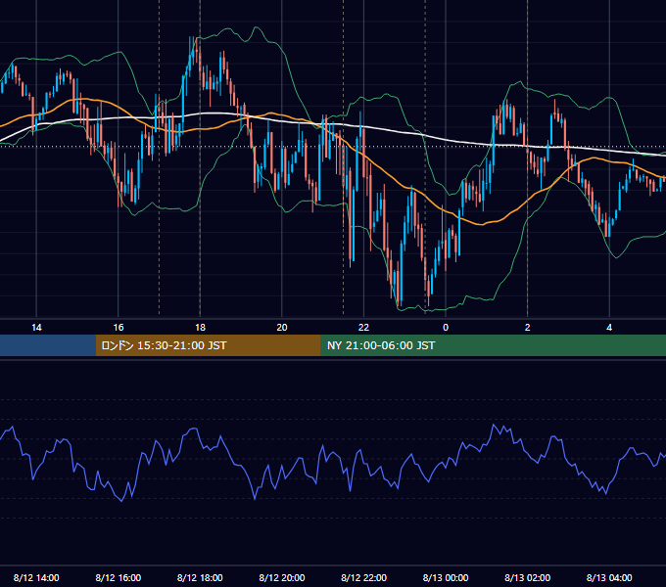
Task: Click the 2 hour label on the upper time axis
Action: (x=528, y=328)
